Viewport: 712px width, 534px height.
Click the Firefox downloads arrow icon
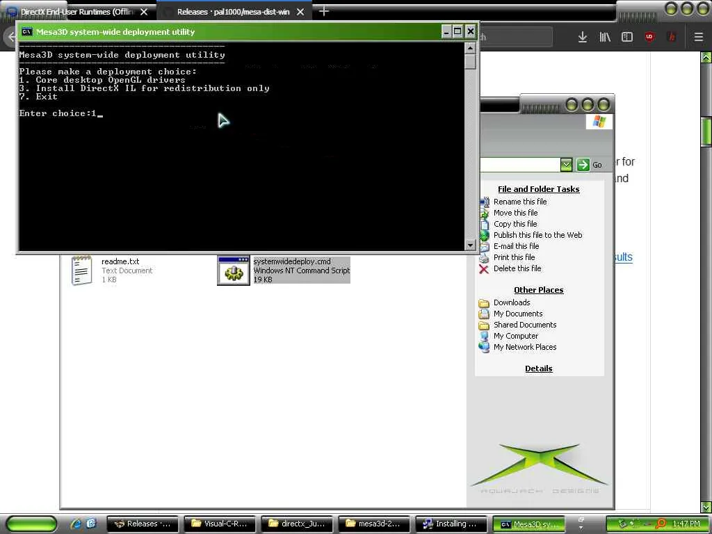pyautogui.click(x=583, y=37)
